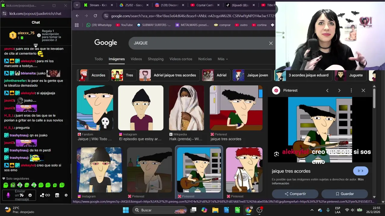Select the Todo results tab
Viewport: 385px width, 216px height.
99,59
